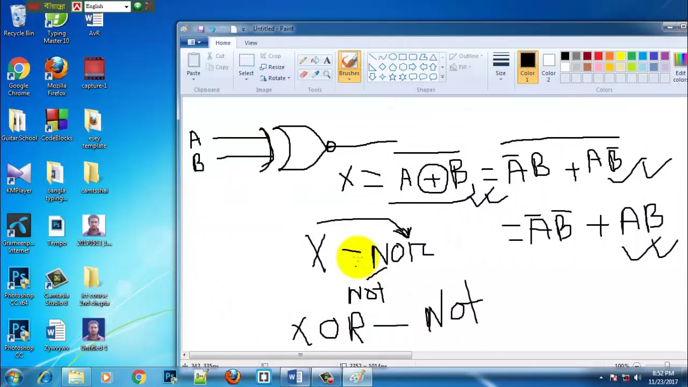The height and width of the screenshot is (387, 688).
Task: Expand the Brushes dropdown arrow
Action: 349,80
